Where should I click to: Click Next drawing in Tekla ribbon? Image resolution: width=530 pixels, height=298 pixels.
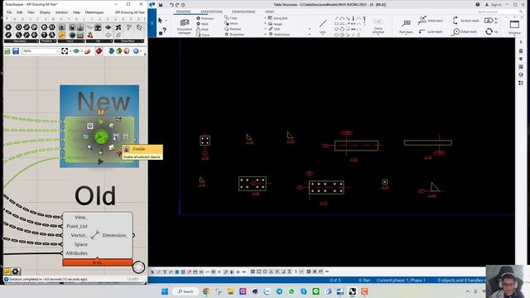point(202,24)
